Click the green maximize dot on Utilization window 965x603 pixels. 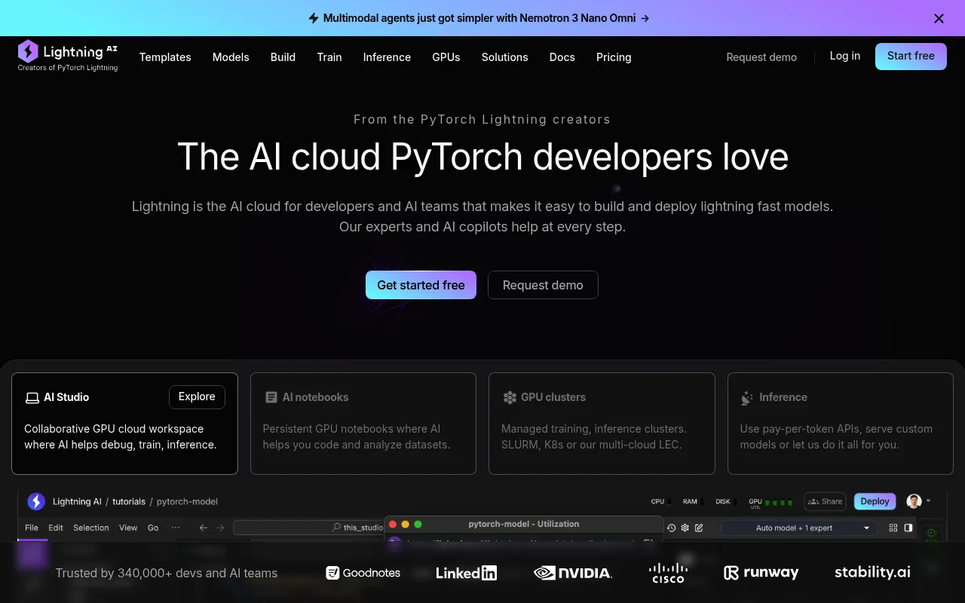[418, 524]
